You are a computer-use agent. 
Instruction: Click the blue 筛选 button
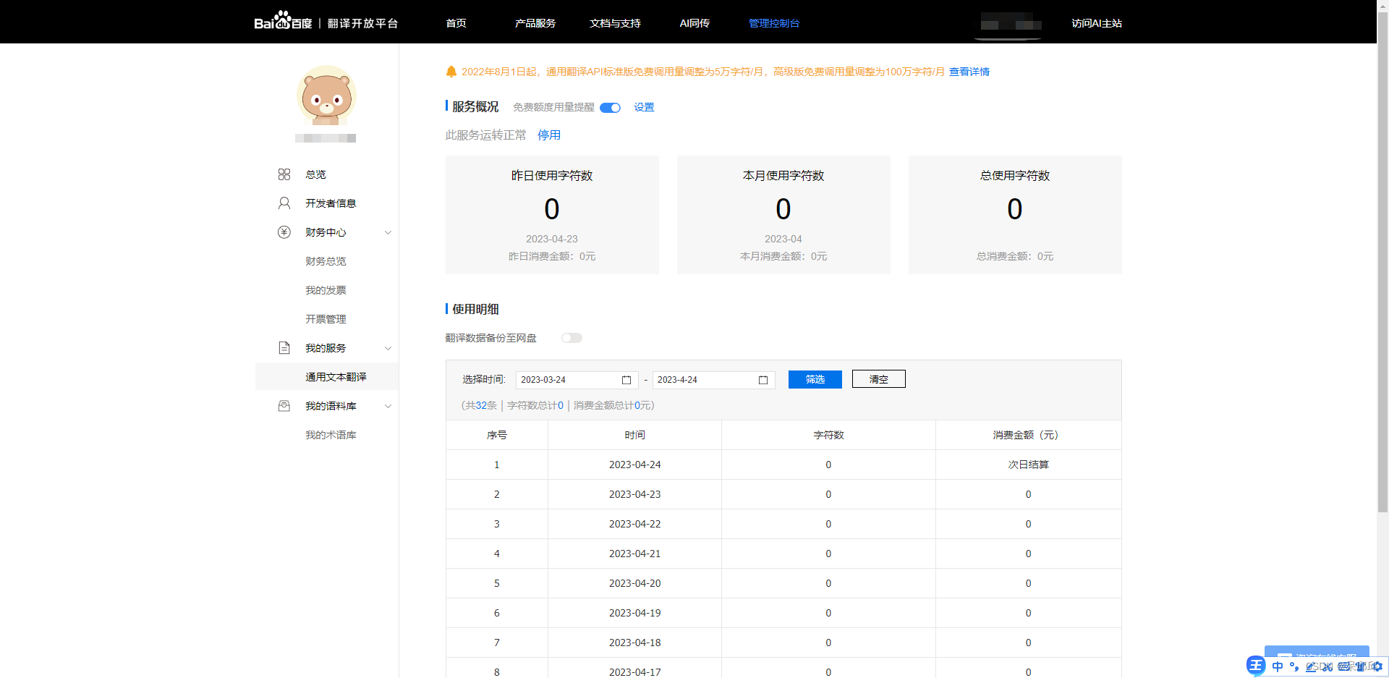click(x=815, y=379)
